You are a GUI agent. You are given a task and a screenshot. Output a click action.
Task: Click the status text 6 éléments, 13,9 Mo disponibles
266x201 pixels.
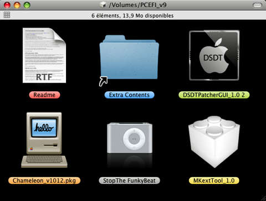132,16
